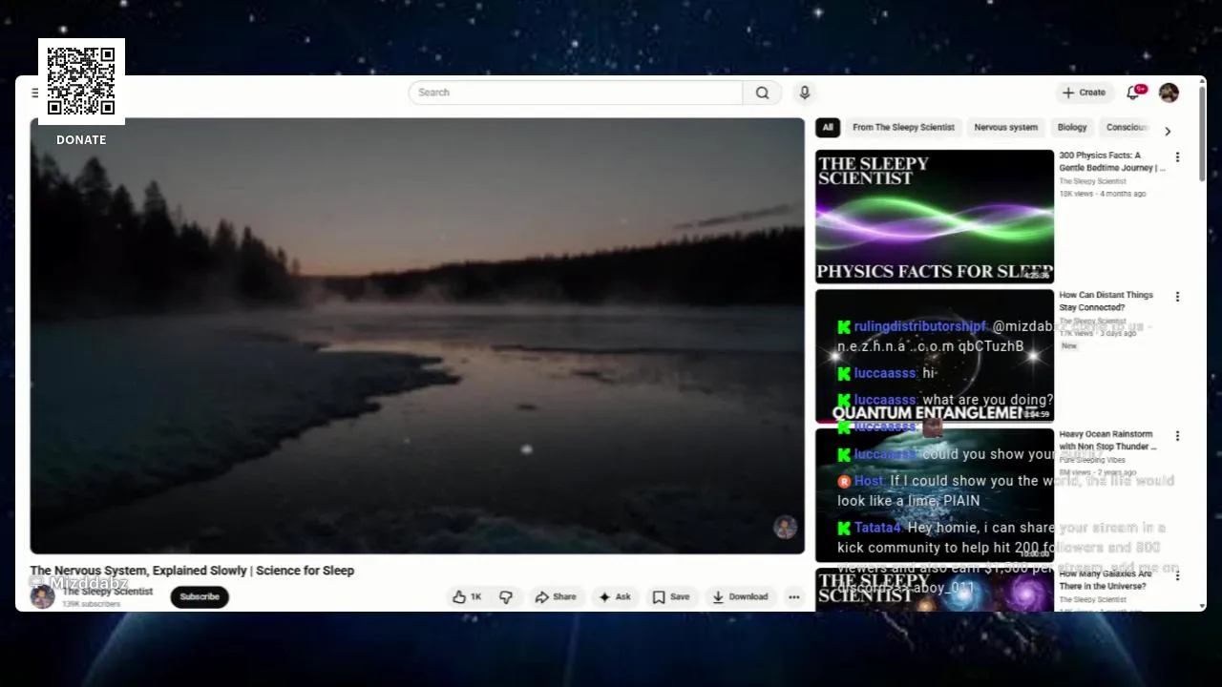Save the video to a playlist

click(670, 596)
